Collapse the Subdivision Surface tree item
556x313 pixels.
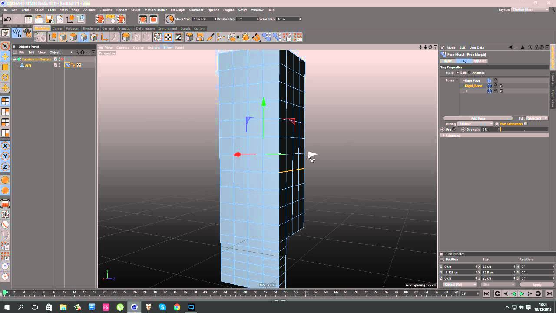[14, 59]
